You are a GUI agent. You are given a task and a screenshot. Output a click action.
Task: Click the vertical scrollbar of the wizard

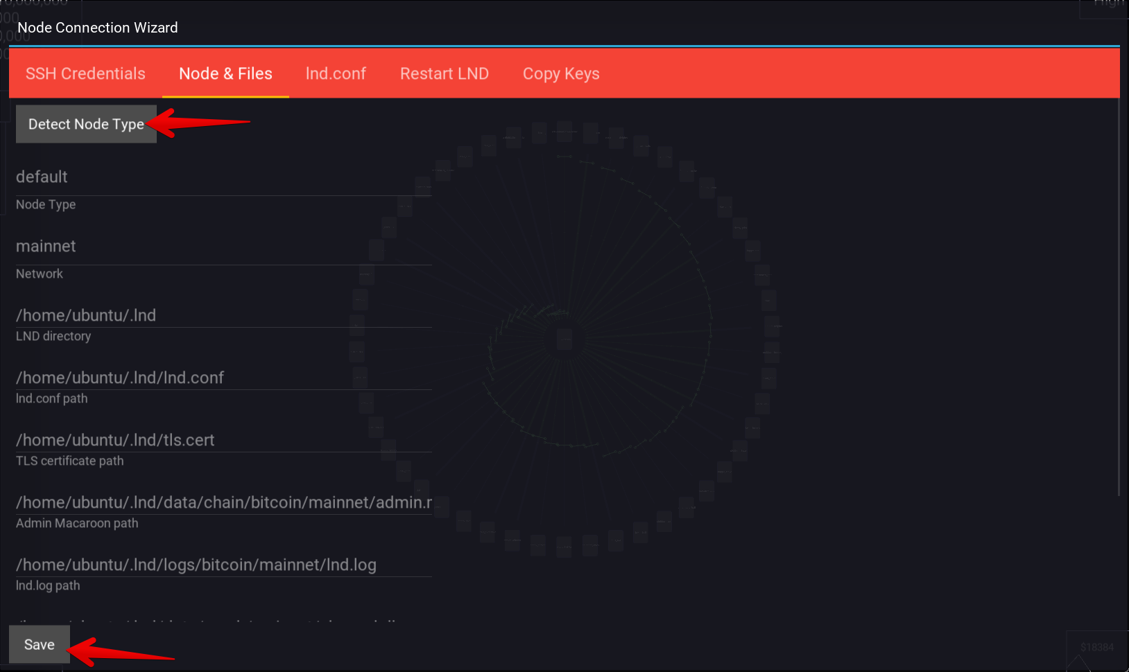click(1119, 298)
